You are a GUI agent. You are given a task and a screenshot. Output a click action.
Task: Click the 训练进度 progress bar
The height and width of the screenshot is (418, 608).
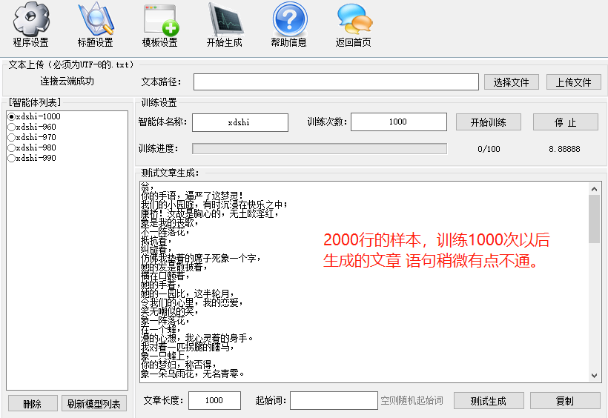click(x=319, y=149)
